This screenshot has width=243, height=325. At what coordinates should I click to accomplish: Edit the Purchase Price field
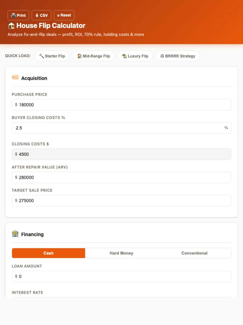(122, 105)
